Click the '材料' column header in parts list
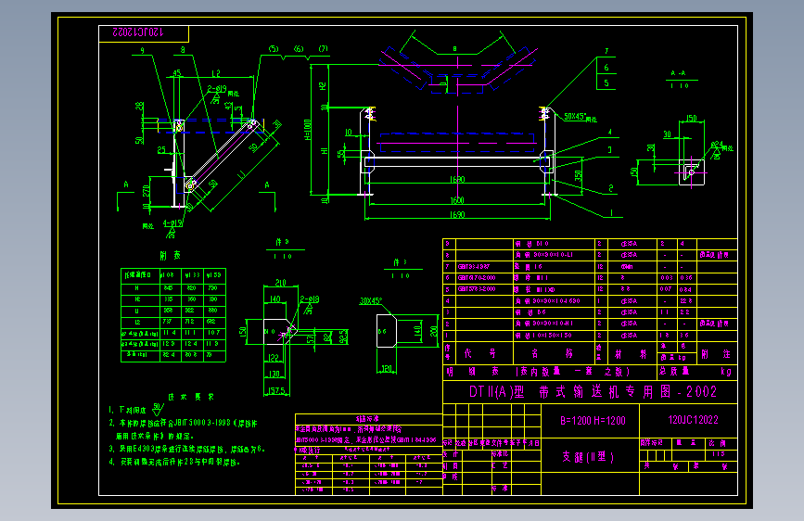The width and height of the screenshot is (804, 521). pos(632,354)
